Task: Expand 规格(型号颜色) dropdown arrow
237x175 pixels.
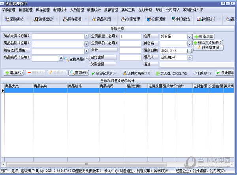Action: 86,51
